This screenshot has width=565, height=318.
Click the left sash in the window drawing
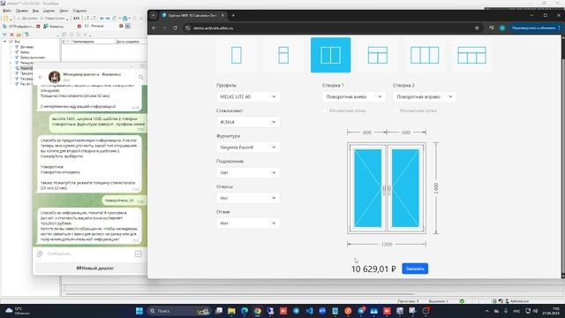[x=367, y=188]
